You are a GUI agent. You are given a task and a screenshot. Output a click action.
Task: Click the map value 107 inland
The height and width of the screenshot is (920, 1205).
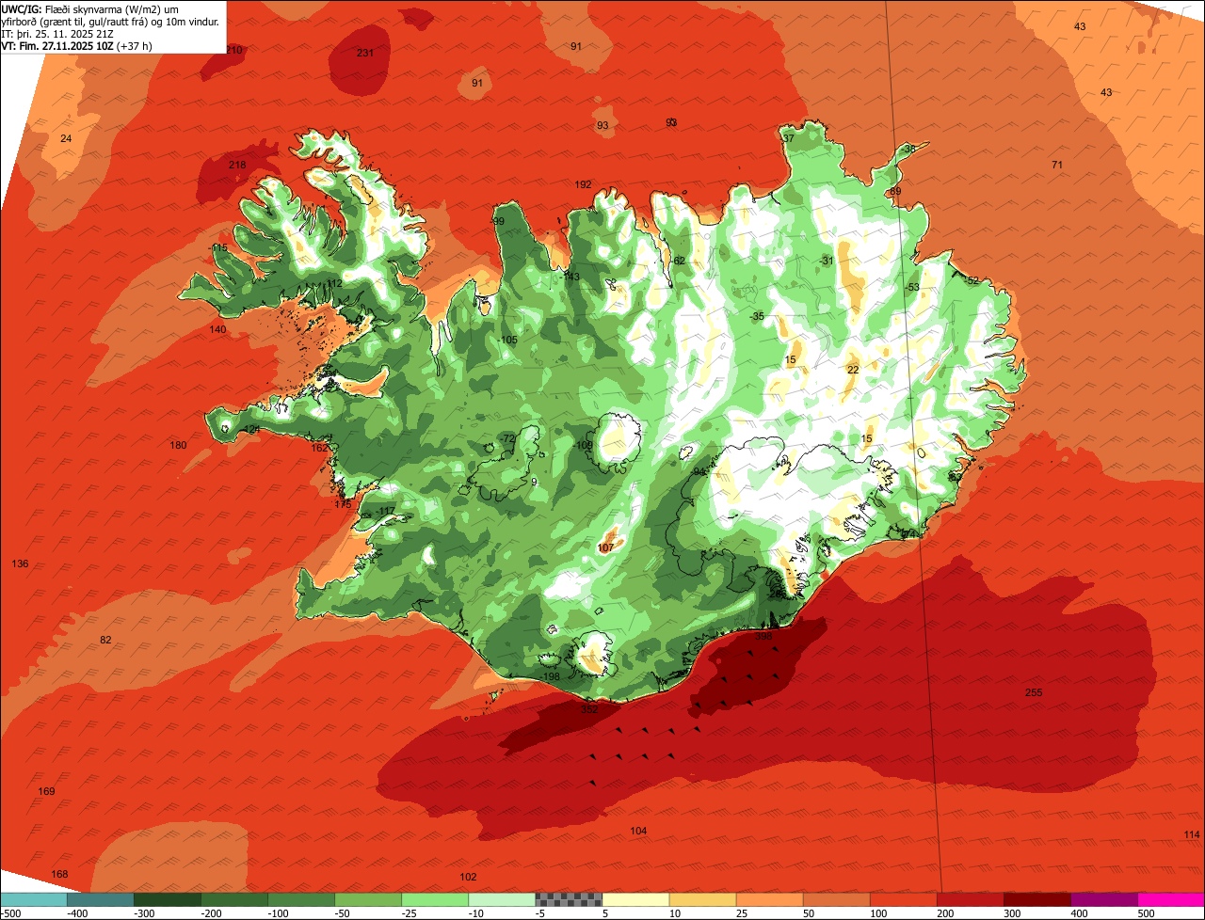pyautogui.click(x=605, y=547)
